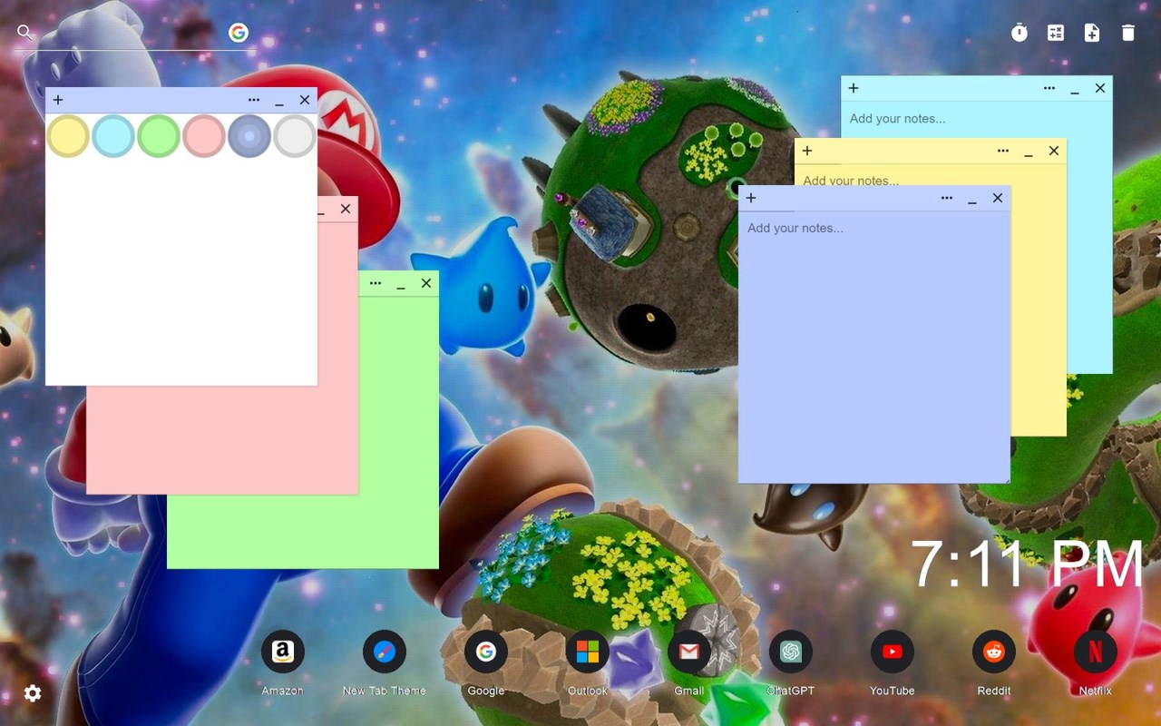The height and width of the screenshot is (726, 1161).
Task: Close the purple note
Action: coord(998,198)
